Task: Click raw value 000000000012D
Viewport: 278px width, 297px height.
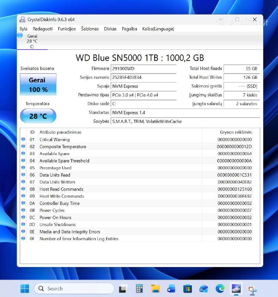Action: click(234, 147)
